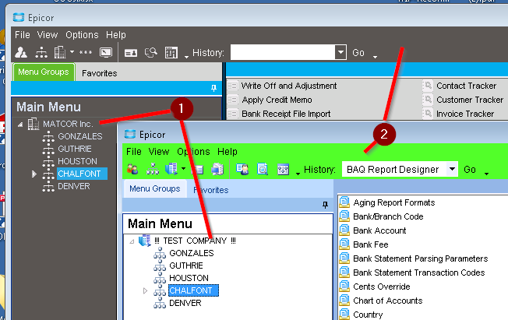The image size is (508, 320).
Task: Toggle pin icon on back window menu panel
Action: pos(213,88)
